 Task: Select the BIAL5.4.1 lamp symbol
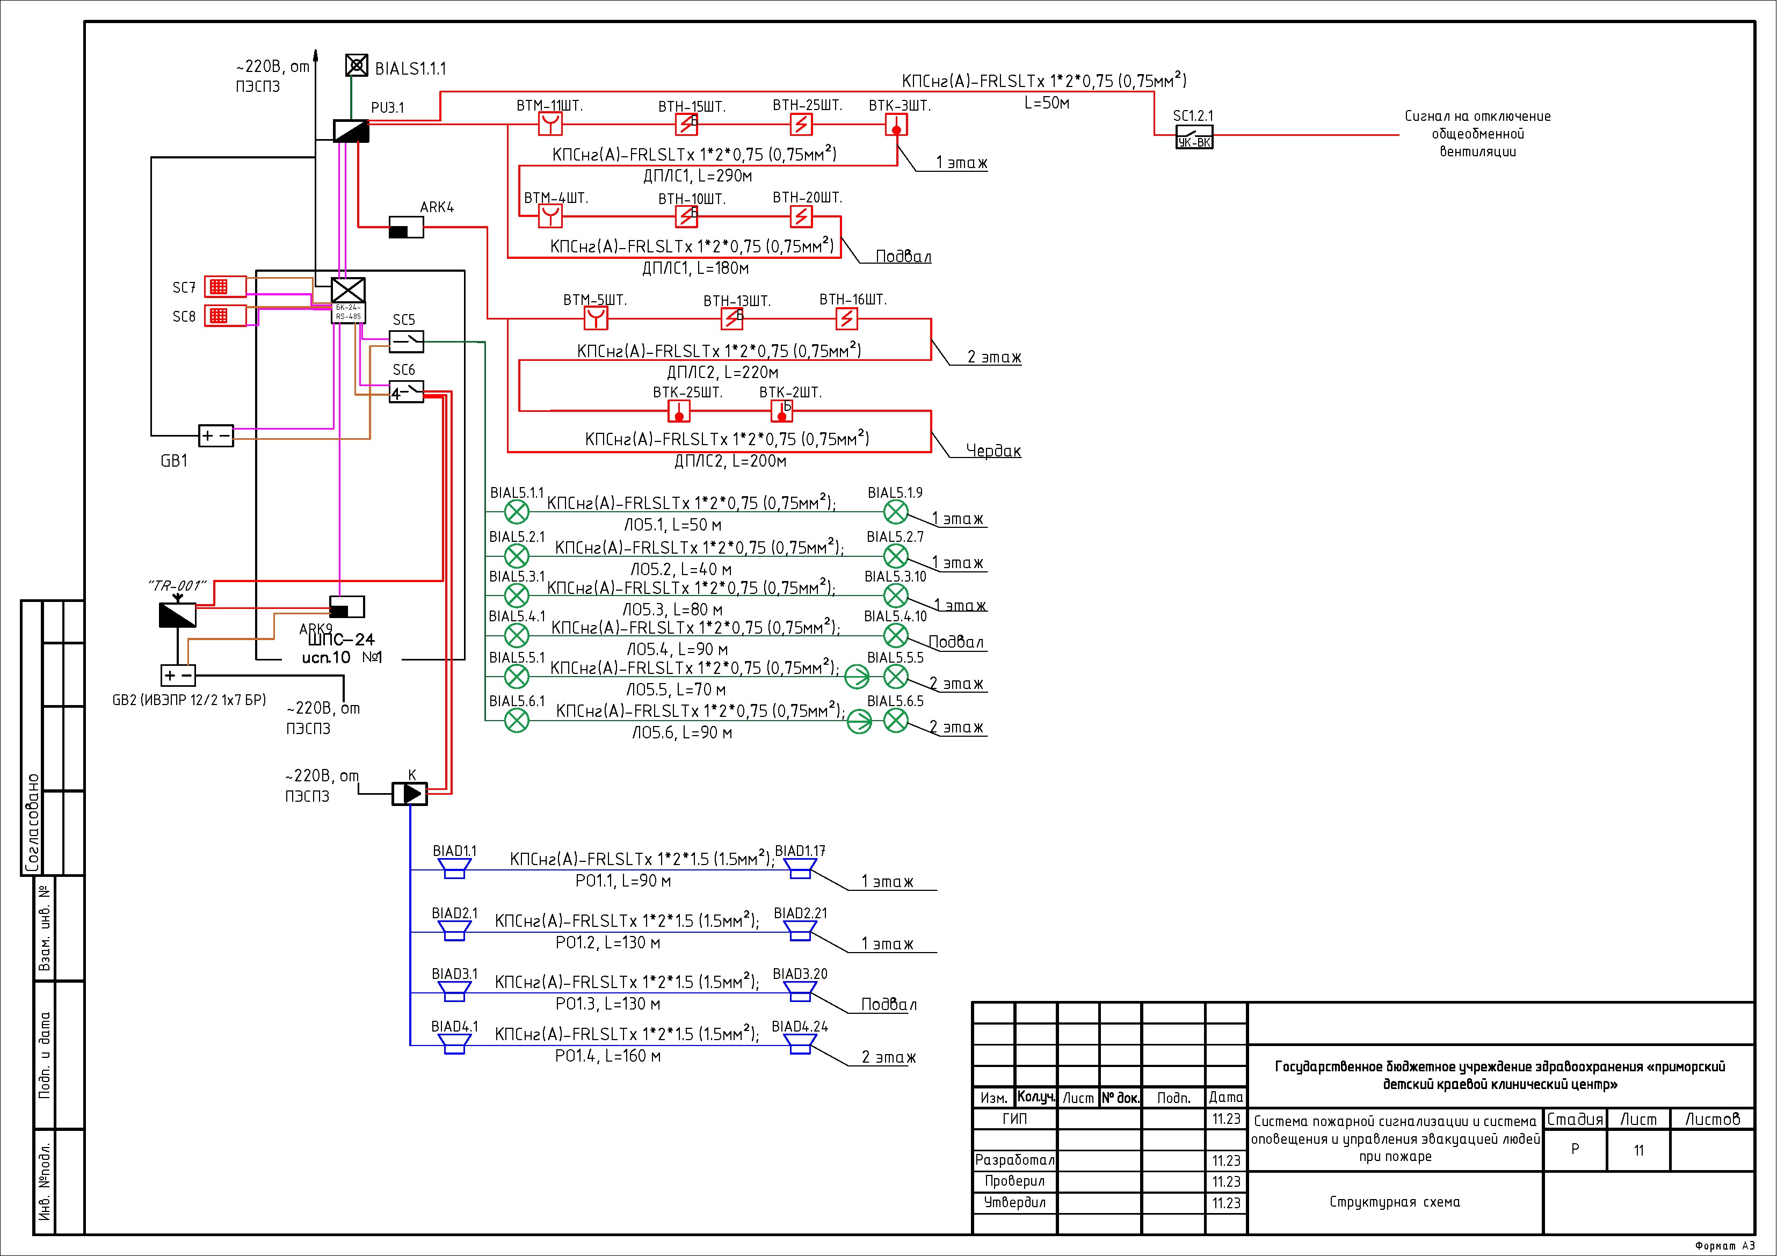click(x=516, y=635)
